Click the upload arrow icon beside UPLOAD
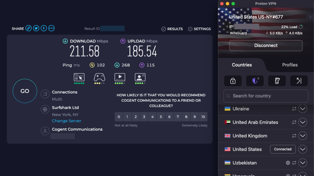Viewport: 314px width, 176px height. coord(123,41)
